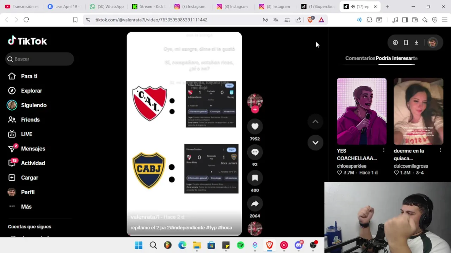The image size is (451, 253).
Task: Open the Leo AI sparkle icon
Action: click(425, 20)
